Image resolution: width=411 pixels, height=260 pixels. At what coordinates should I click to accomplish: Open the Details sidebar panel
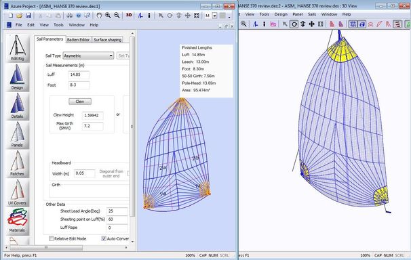coord(18,106)
